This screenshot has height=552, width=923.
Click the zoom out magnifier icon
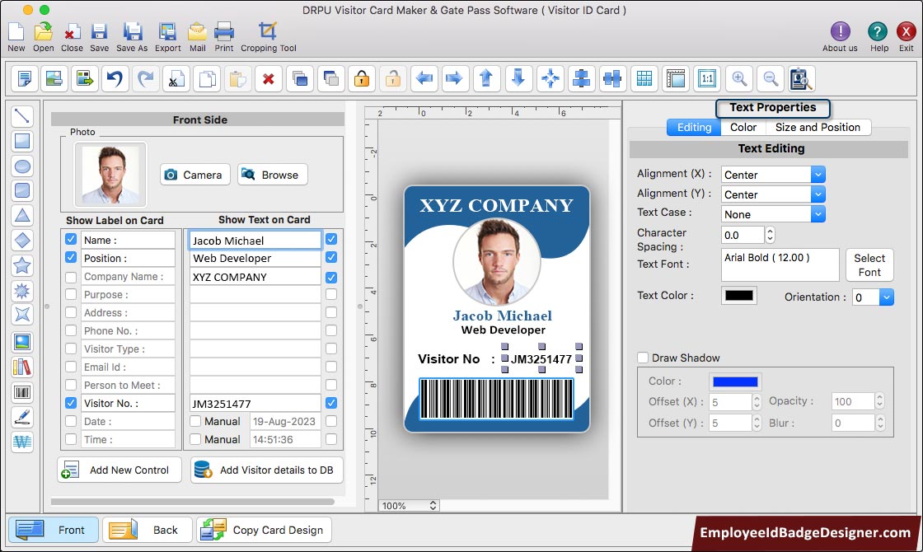tap(771, 78)
